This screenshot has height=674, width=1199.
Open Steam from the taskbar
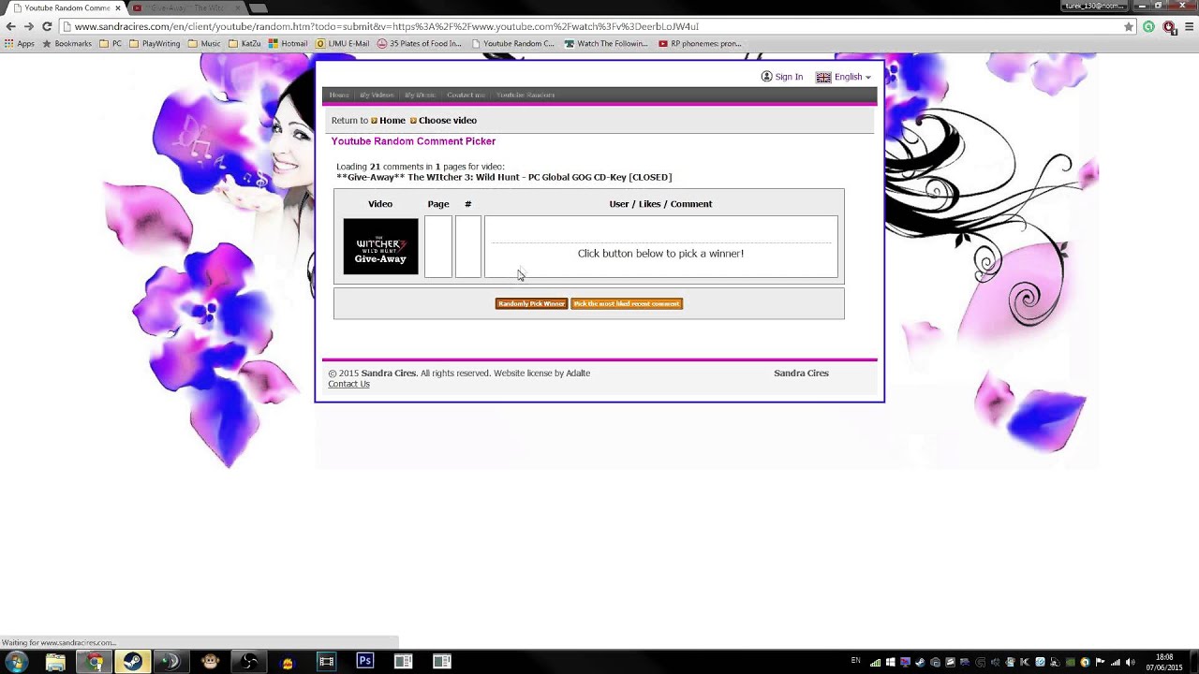click(133, 662)
